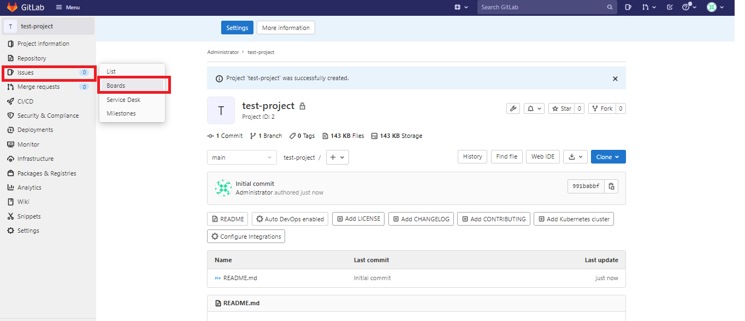Click the 143 KB Files stat
The height and width of the screenshot is (321, 745).
pos(343,136)
